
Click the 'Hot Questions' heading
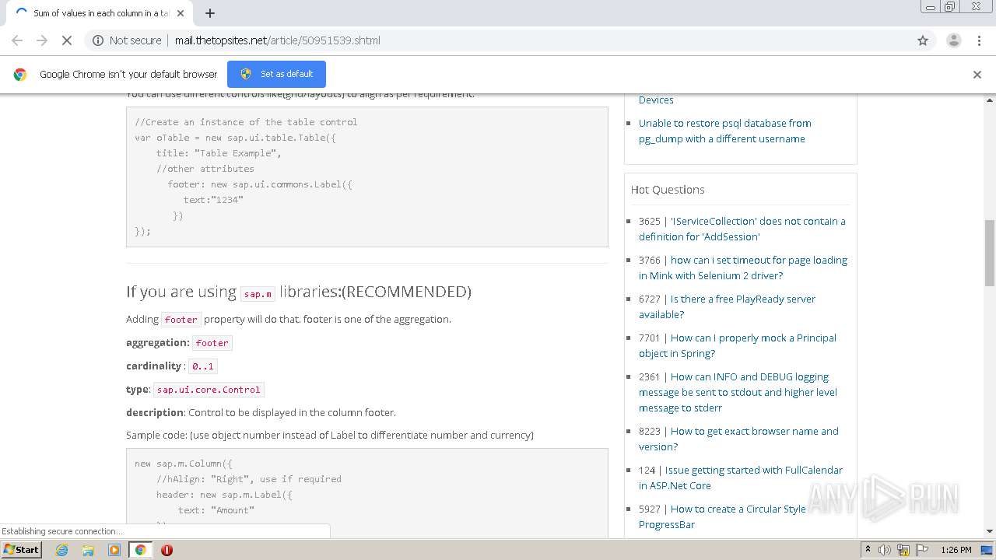[x=668, y=190]
